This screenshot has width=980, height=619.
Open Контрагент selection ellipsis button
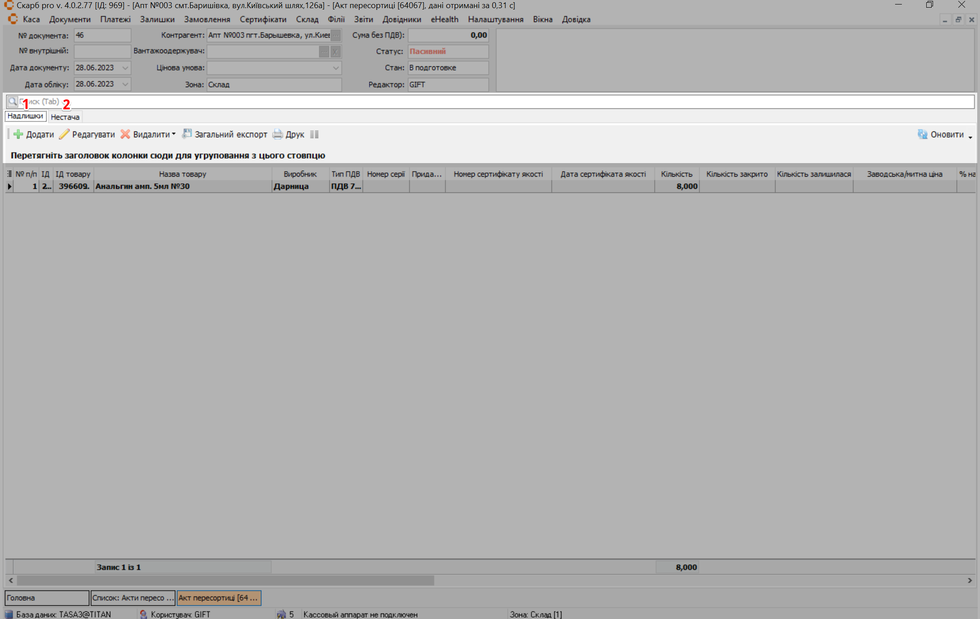point(336,35)
